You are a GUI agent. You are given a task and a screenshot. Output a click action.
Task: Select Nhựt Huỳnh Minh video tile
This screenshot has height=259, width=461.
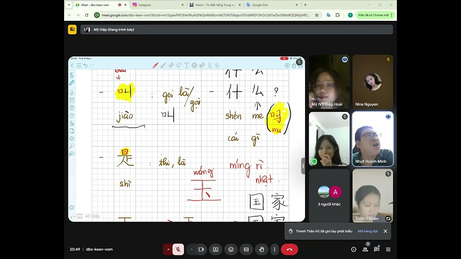pos(373,139)
